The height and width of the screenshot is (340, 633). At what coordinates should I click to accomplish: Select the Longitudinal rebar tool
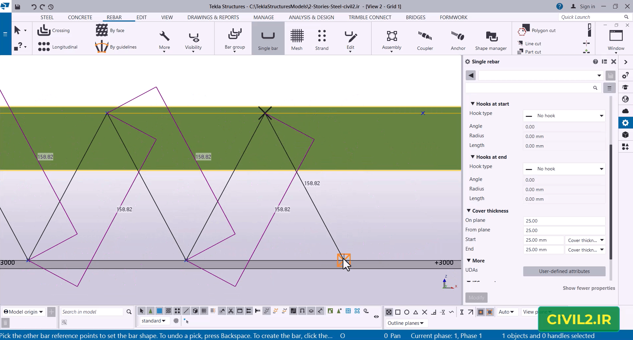58,47
